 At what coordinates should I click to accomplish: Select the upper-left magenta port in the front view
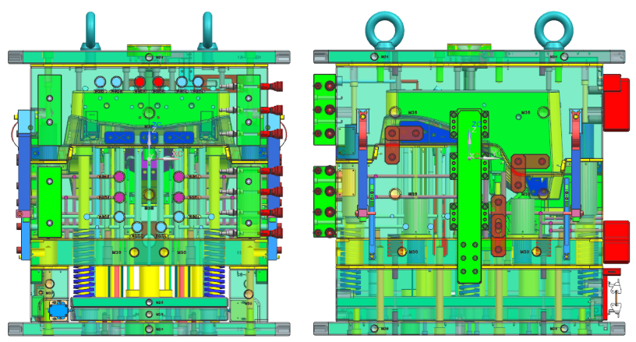(x=118, y=177)
